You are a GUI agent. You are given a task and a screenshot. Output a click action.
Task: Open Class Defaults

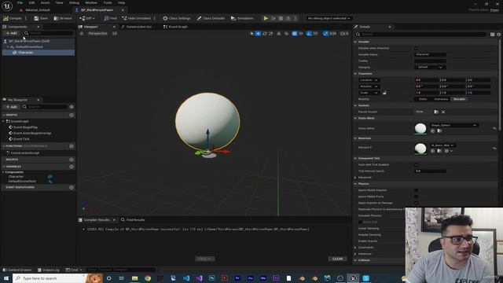tap(211, 18)
